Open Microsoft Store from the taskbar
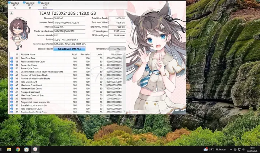The width and height of the screenshot is (260, 153). point(26,149)
